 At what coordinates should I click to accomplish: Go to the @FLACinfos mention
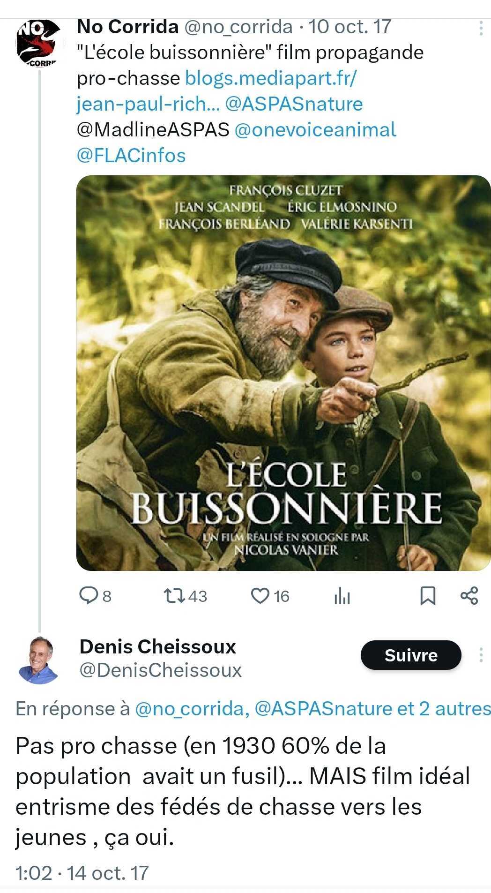click(131, 156)
